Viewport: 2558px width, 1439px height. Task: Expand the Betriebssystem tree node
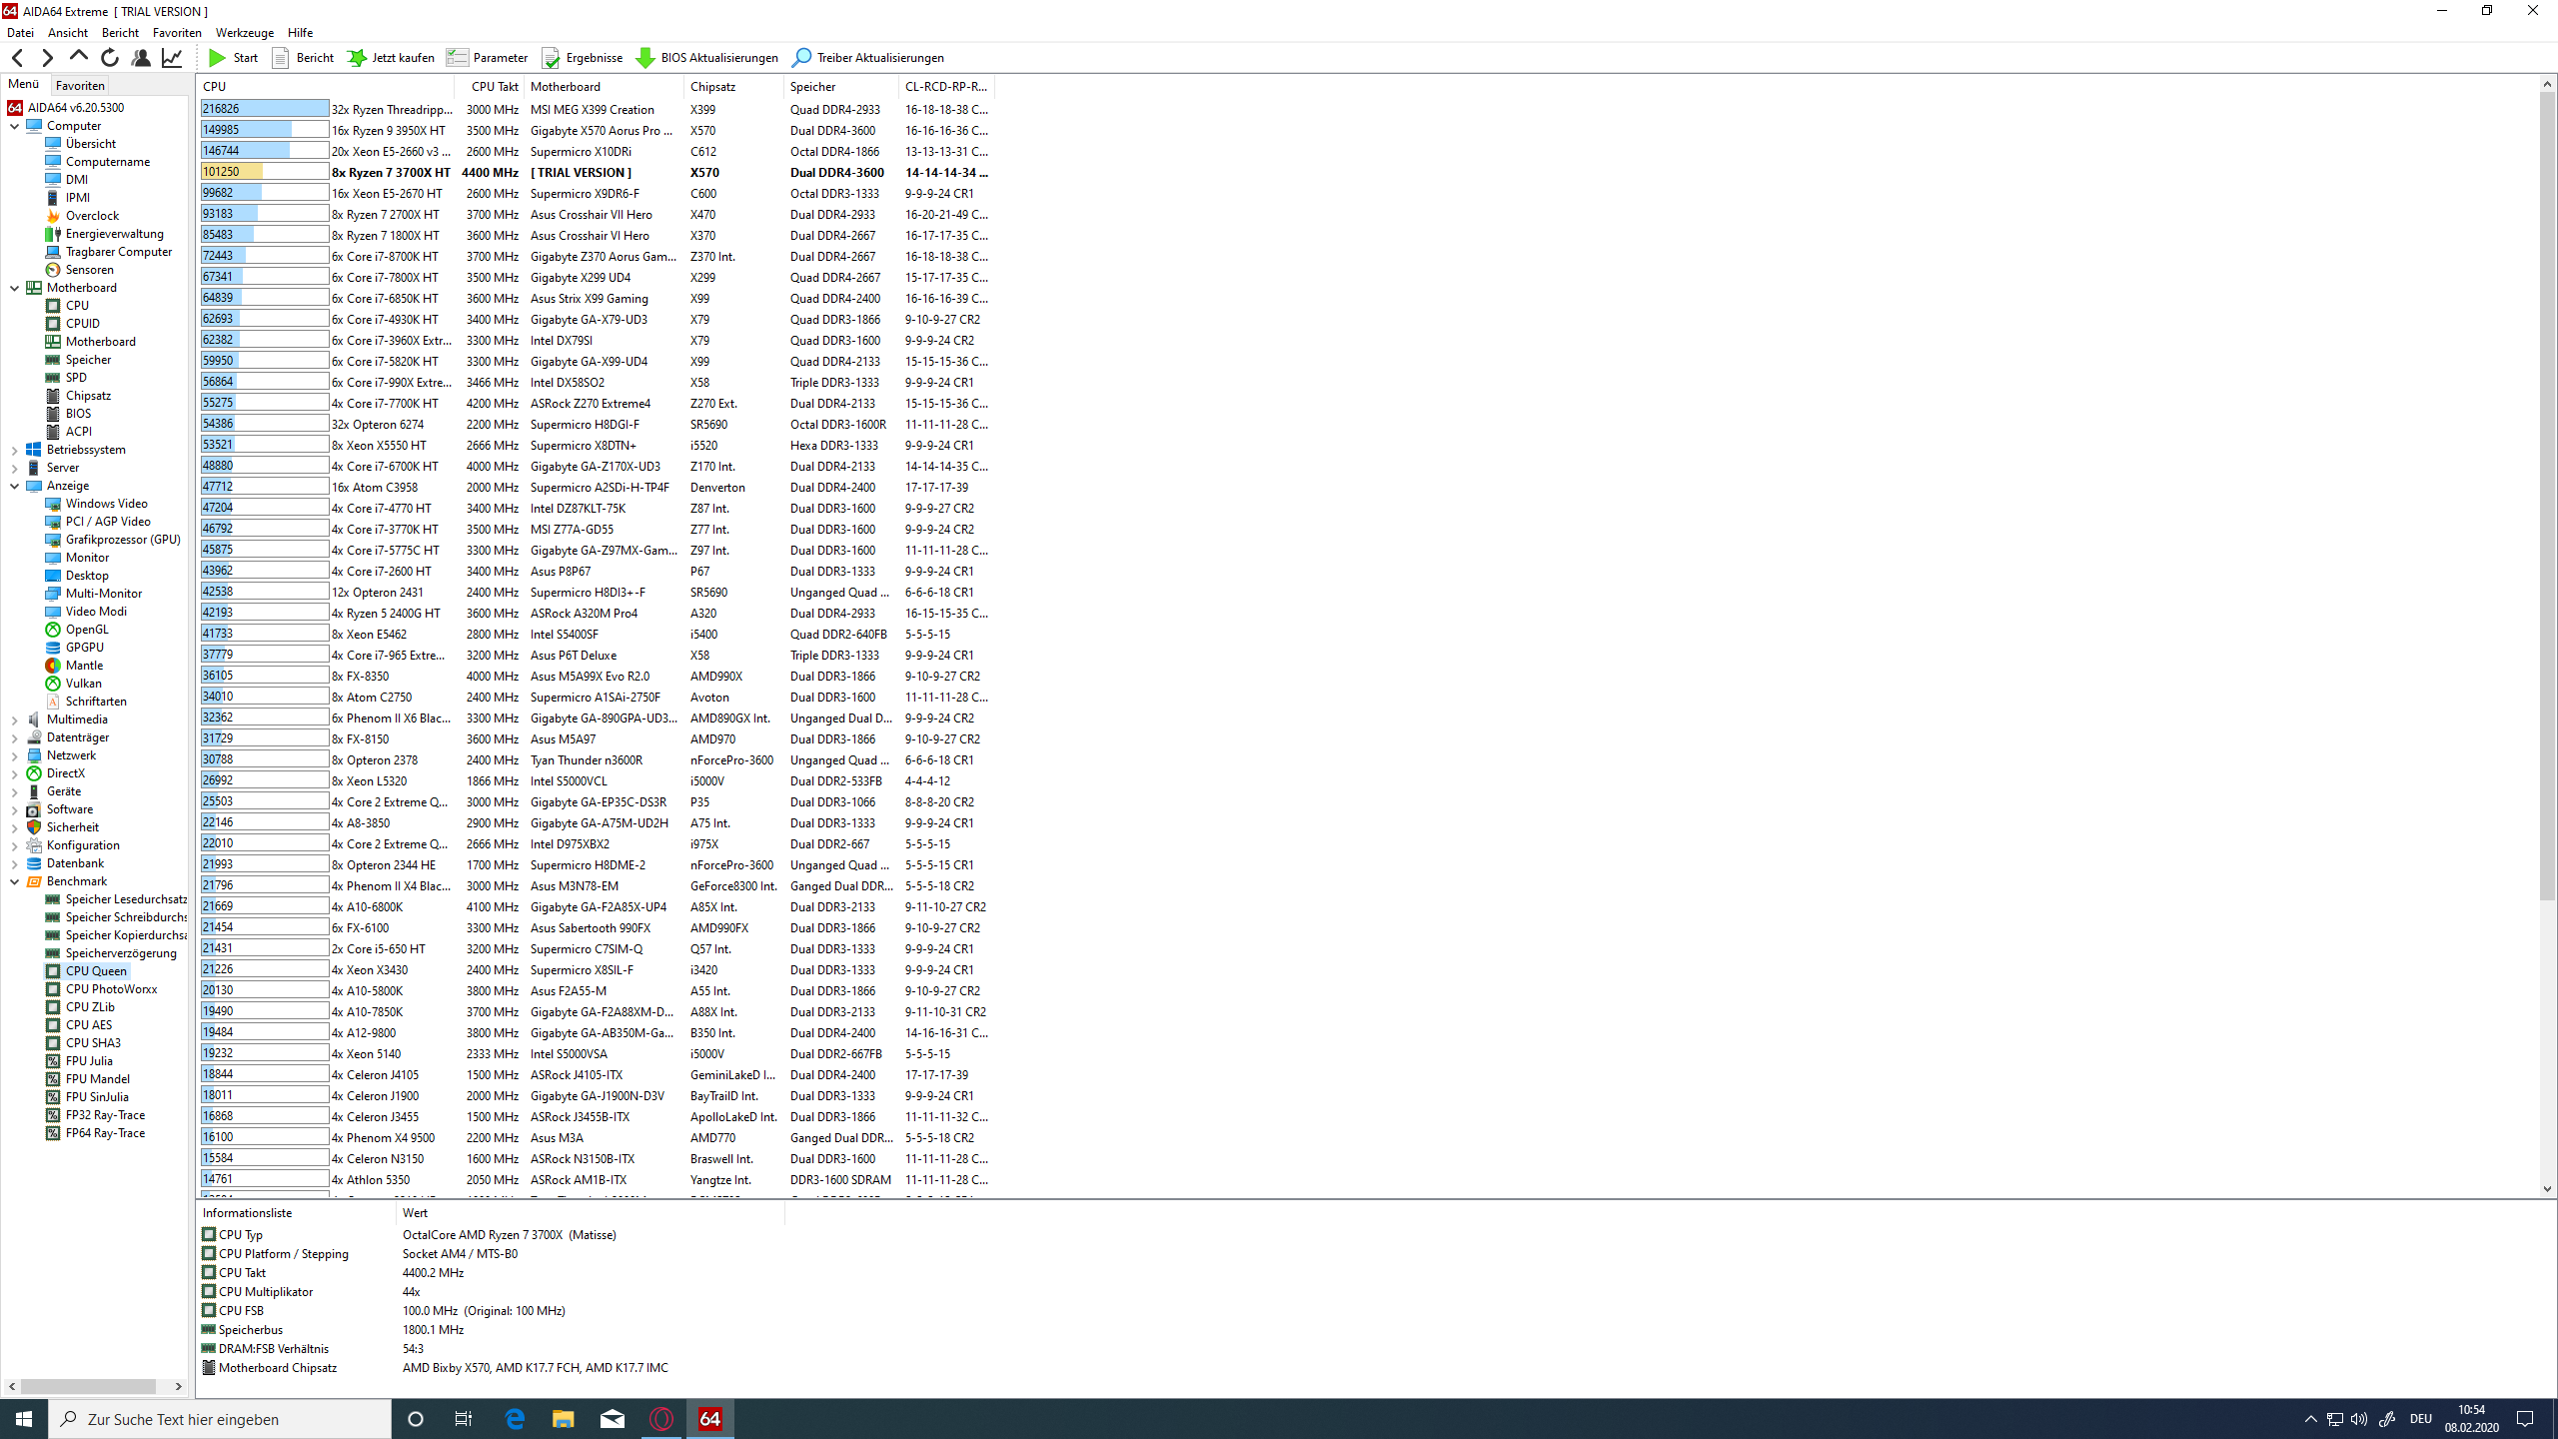point(15,450)
